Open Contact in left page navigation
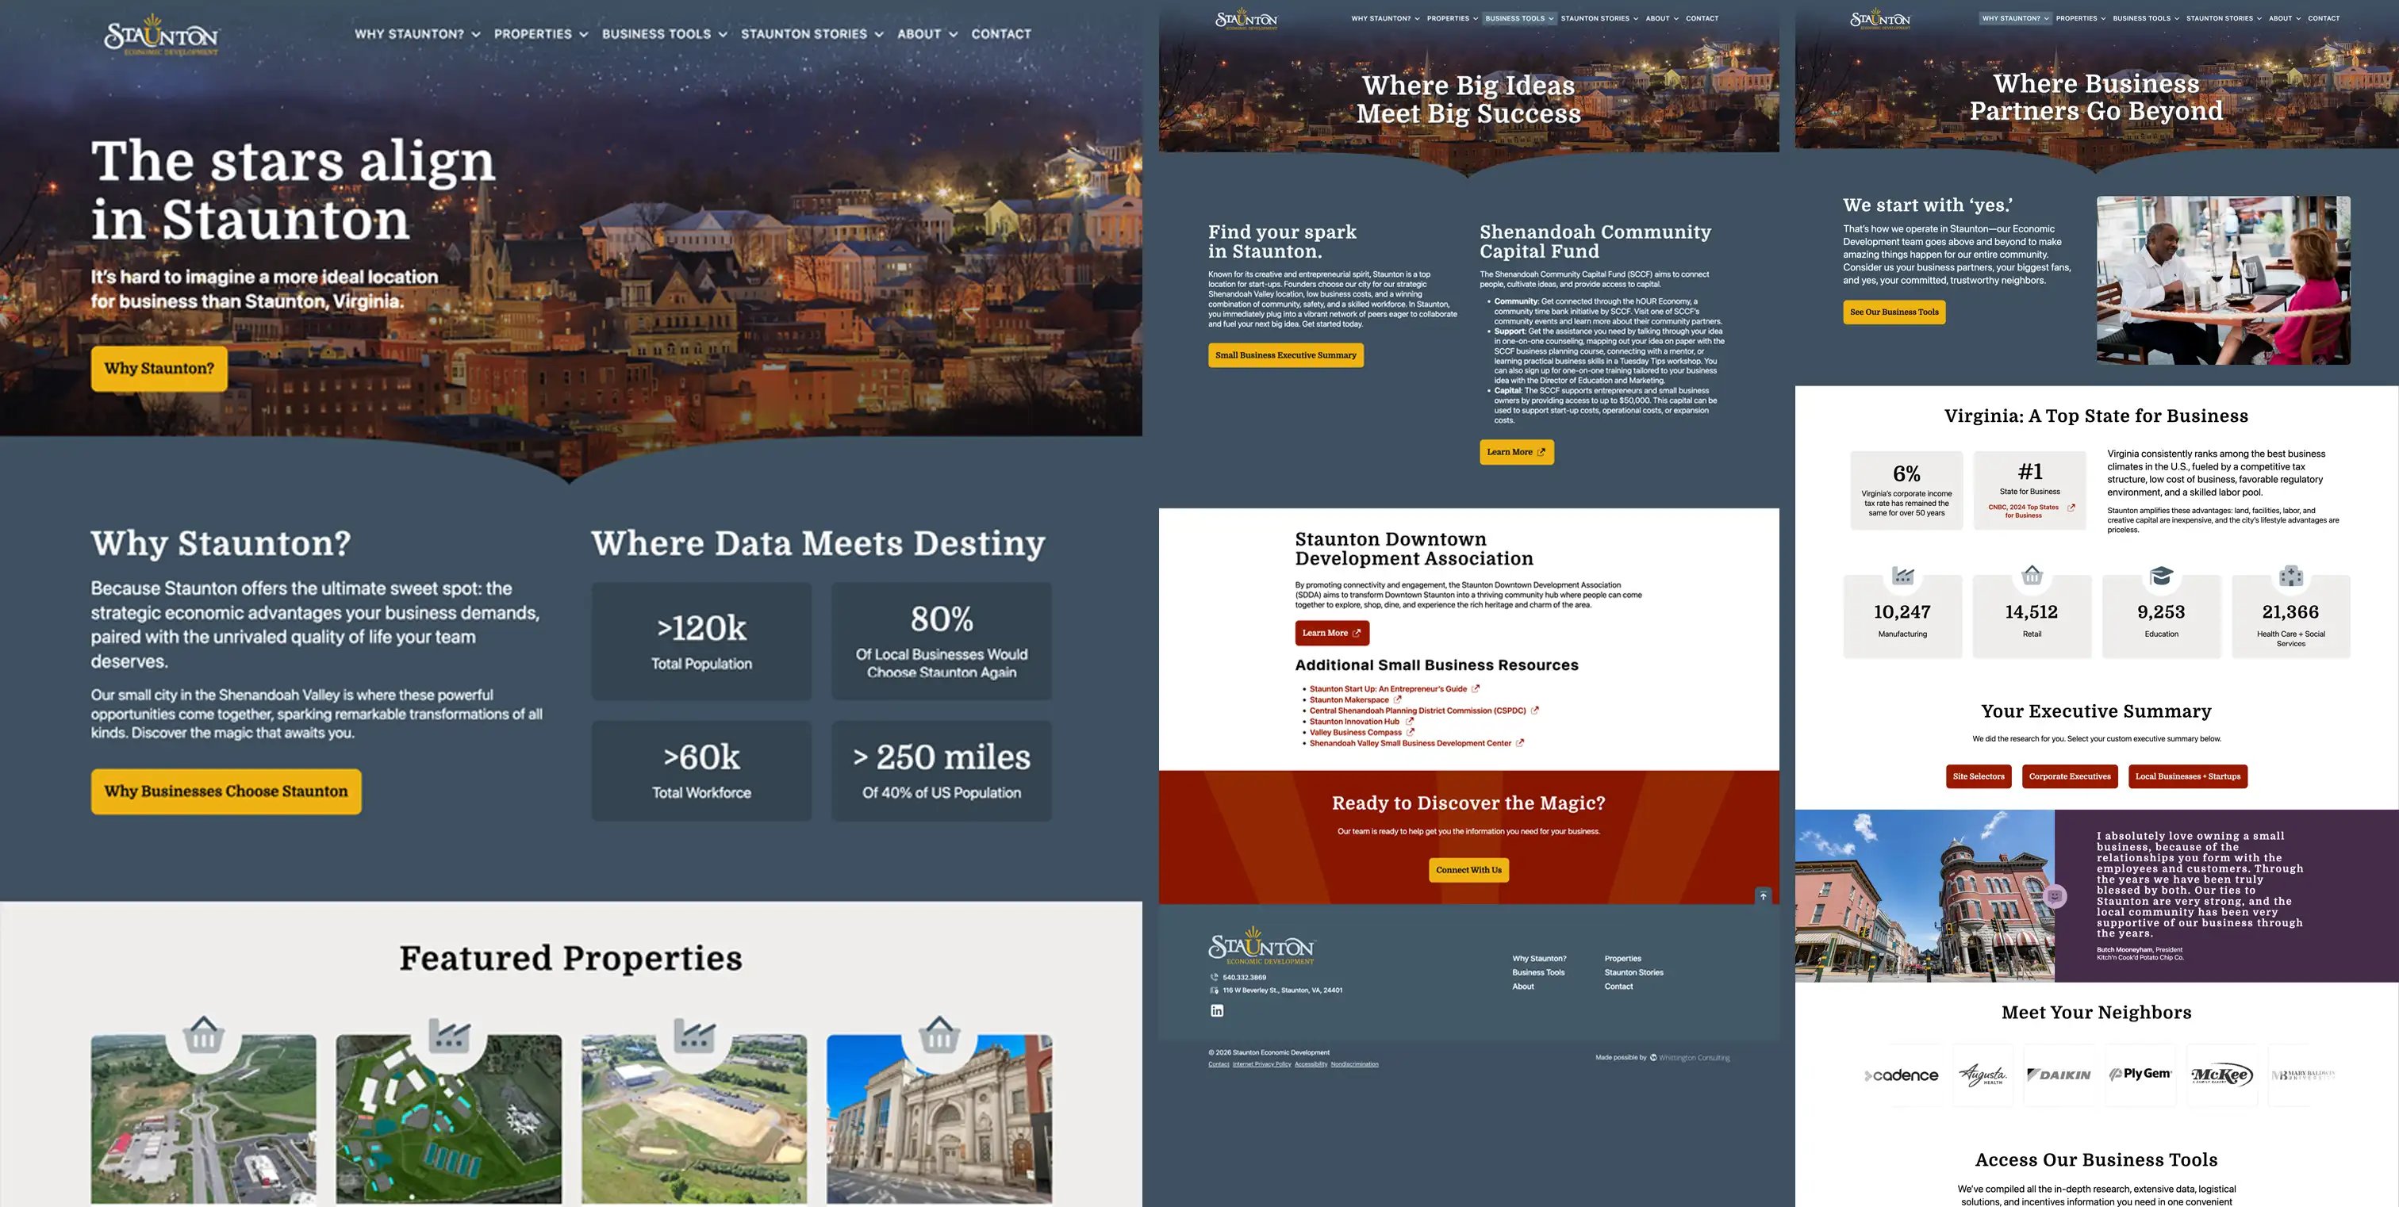 click(x=1001, y=34)
